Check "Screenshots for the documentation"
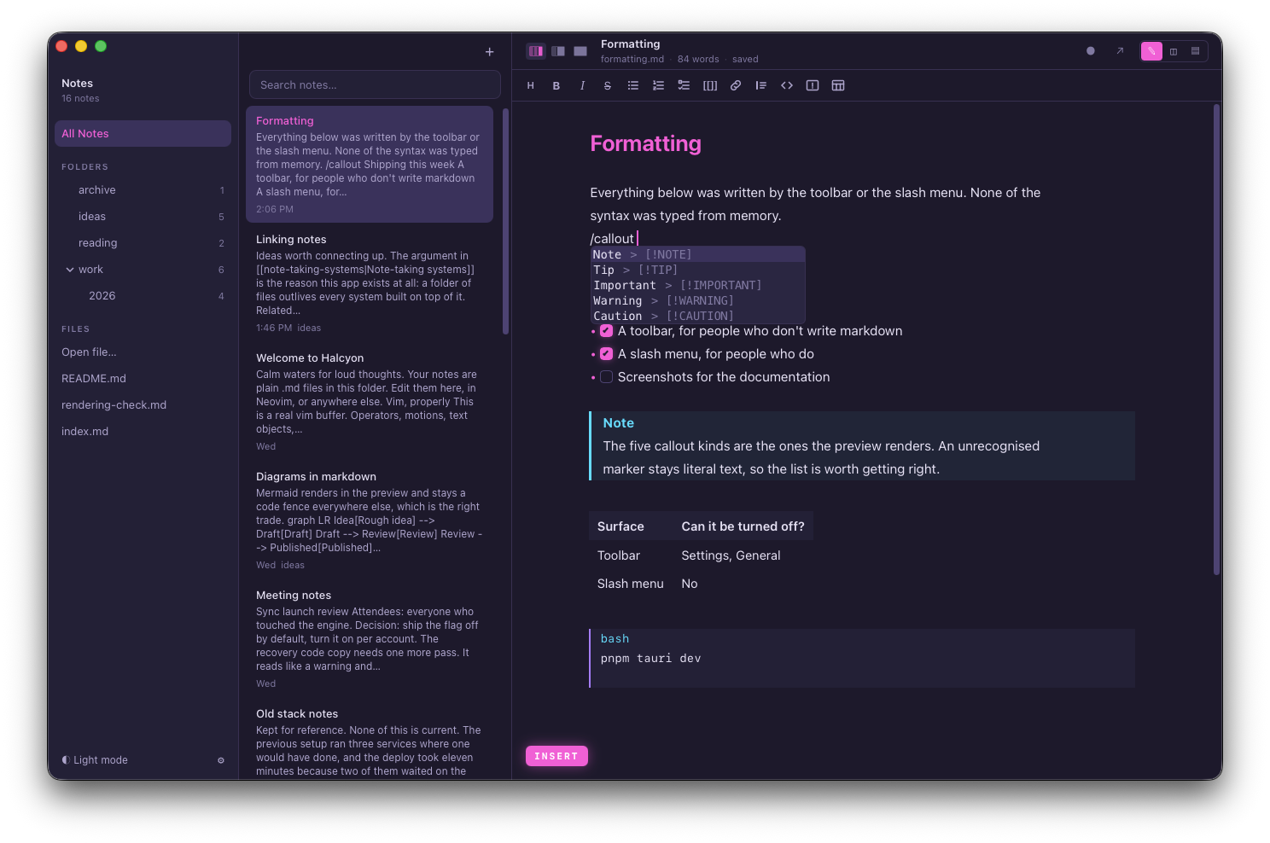1270x843 pixels. click(x=607, y=377)
